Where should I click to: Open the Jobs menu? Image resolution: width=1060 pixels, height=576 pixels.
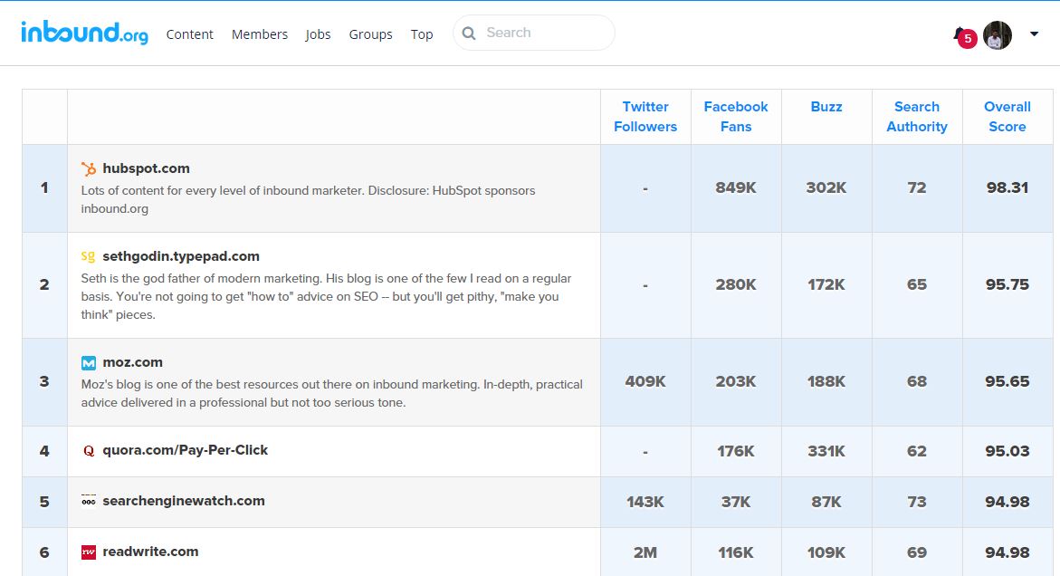tap(318, 34)
